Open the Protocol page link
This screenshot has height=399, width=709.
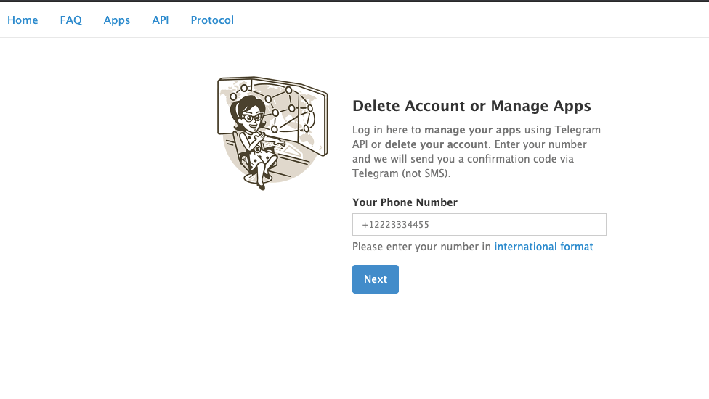[x=212, y=20]
